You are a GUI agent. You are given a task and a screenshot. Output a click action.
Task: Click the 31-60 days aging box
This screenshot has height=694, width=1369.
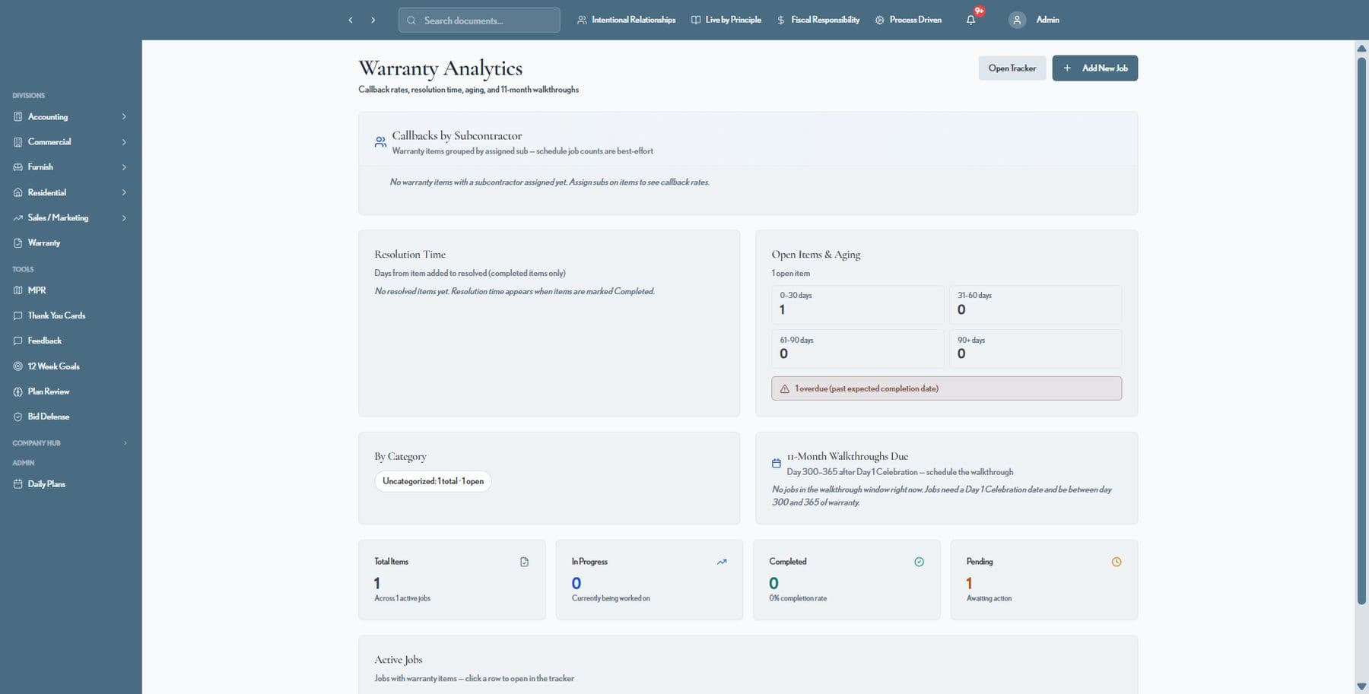click(x=1035, y=305)
